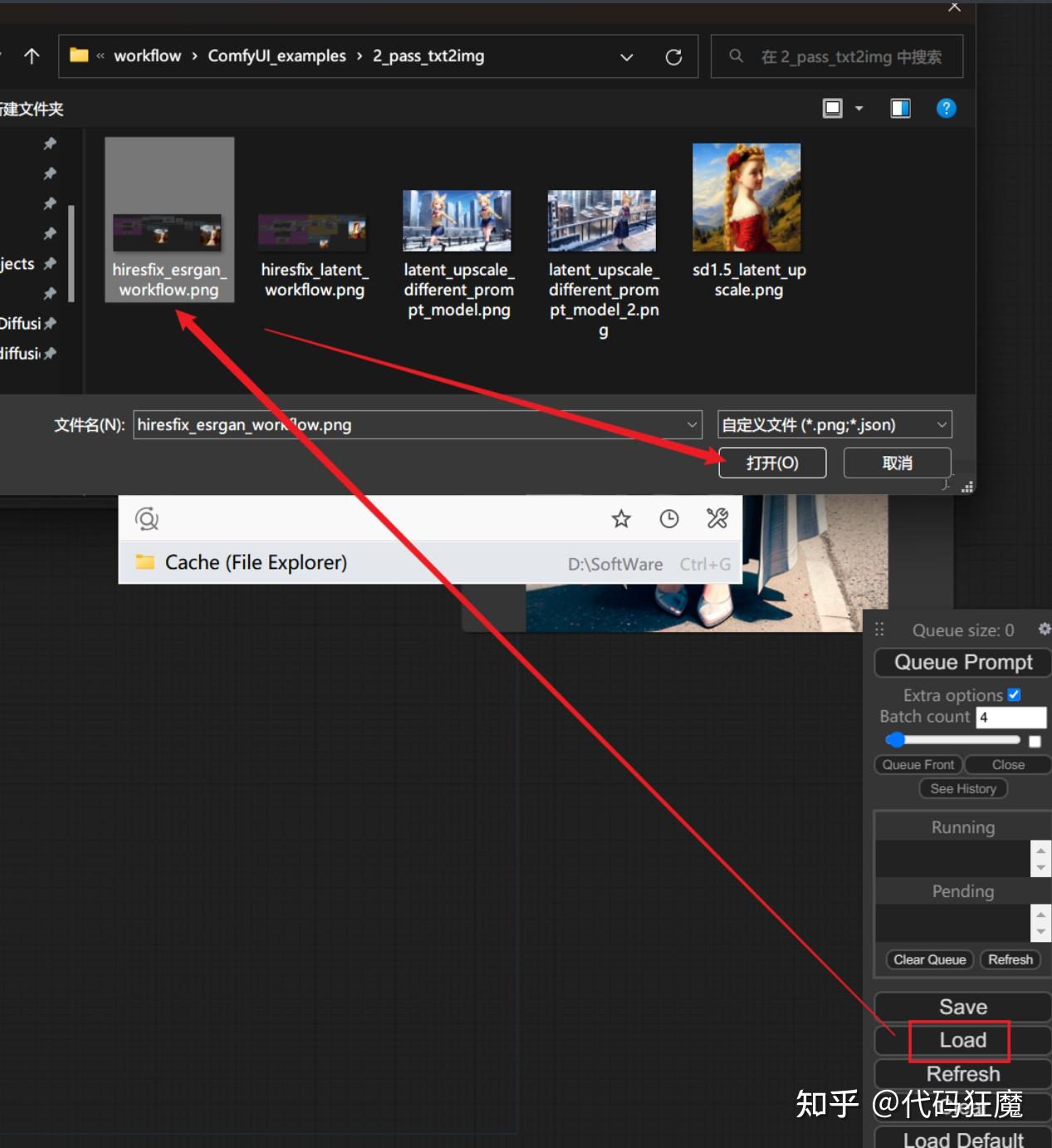The height and width of the screenshot is (1148, 1052).
Task: Tick the checkbox beside batch slider
Action: tap(1035, 741)
